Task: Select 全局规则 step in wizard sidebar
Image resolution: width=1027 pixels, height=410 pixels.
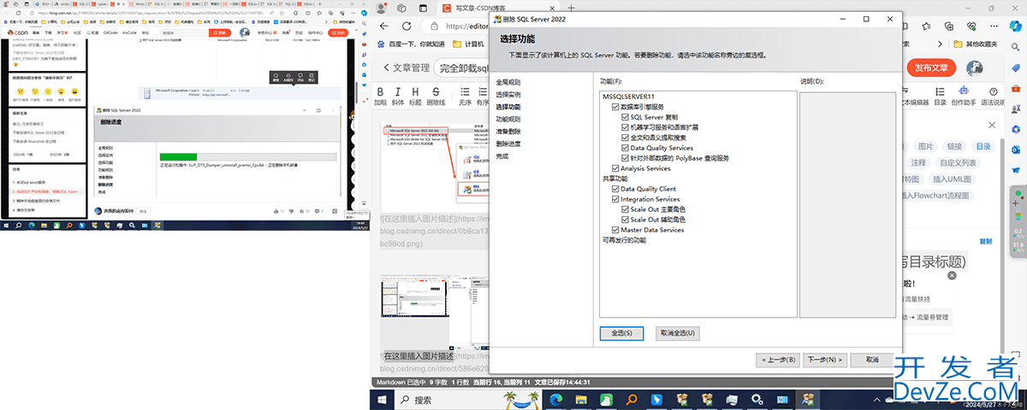Action: (508, 83)
